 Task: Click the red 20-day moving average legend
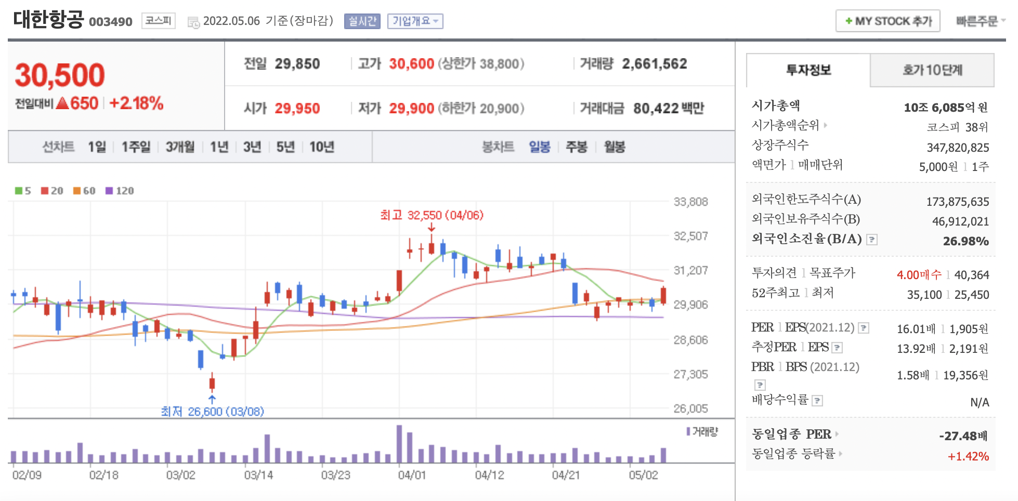pos(52,191)
